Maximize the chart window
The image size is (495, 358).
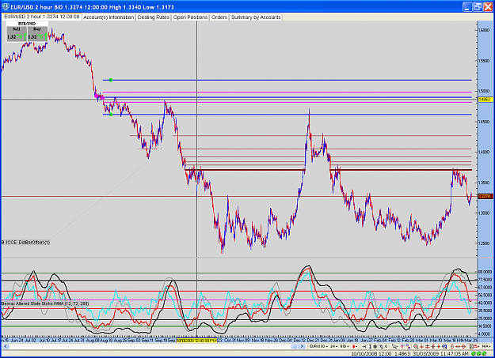pos(478,6)
